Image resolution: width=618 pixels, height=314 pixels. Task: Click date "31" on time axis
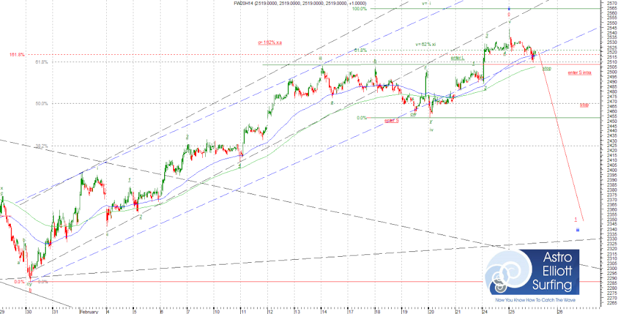[x=56, y=311]
